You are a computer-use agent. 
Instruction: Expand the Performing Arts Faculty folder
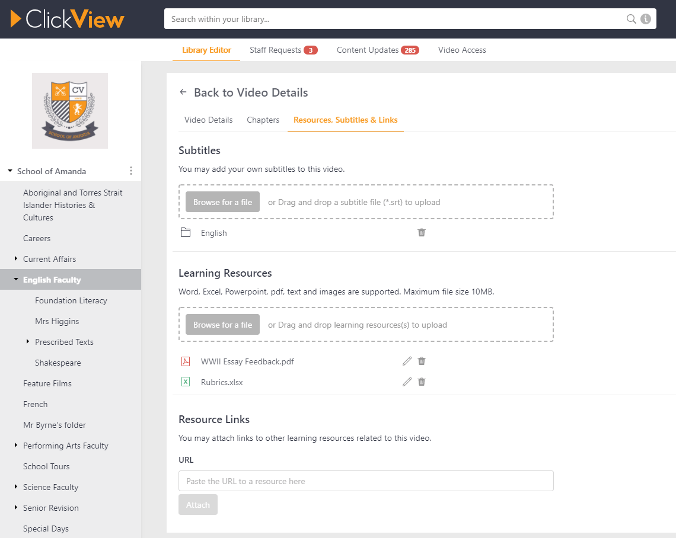coord(16,446)
